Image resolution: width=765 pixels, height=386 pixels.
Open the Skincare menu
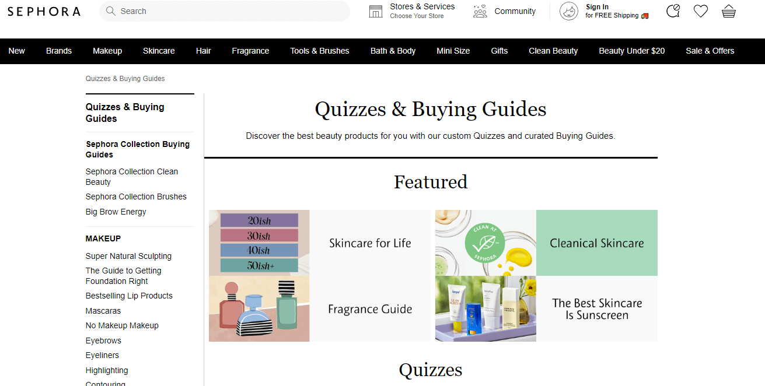pos(159,51)
